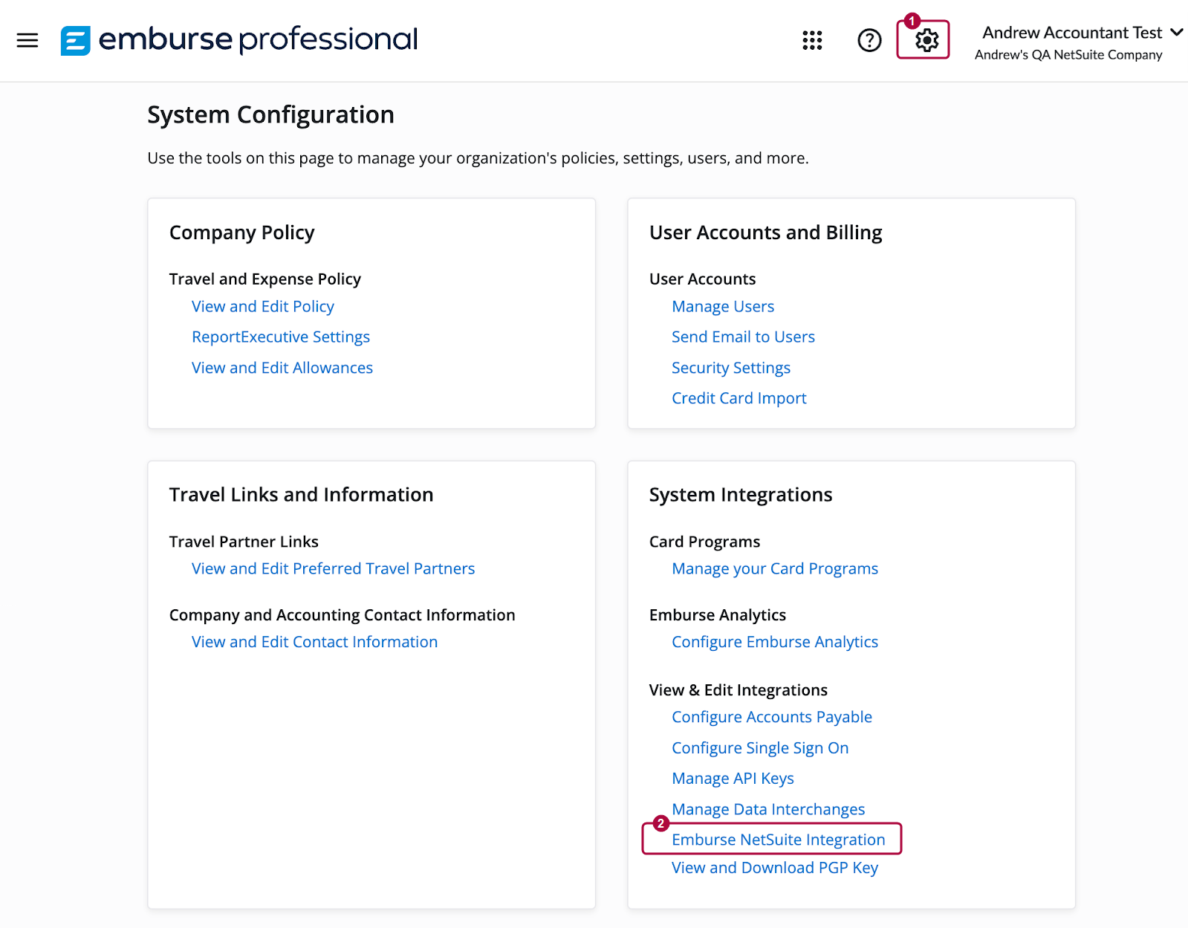Click the Company Policy card heading
The image size is (1188, 928).
pos(242,233)
